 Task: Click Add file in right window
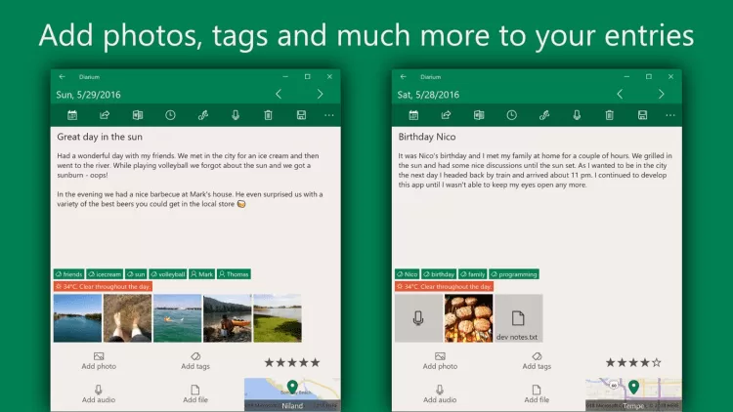537,394
